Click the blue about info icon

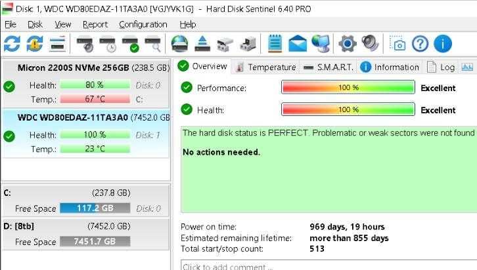443,44
